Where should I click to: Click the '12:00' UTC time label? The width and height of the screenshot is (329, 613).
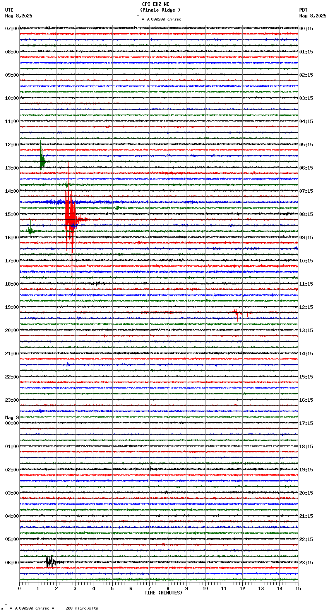click(12, 145)
